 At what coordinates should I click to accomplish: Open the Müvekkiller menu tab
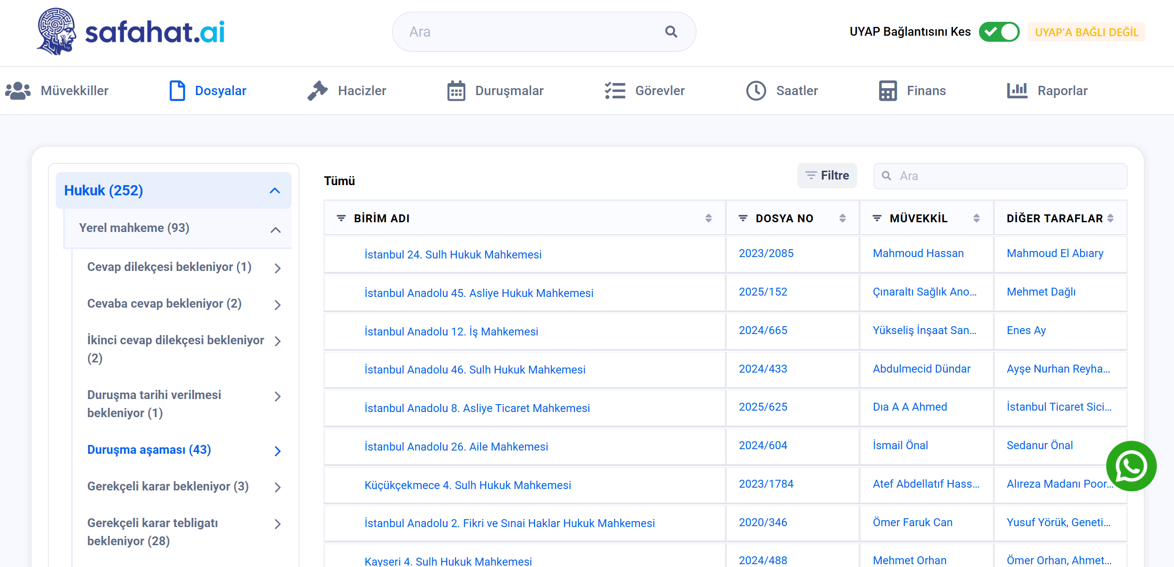[57, 90]
